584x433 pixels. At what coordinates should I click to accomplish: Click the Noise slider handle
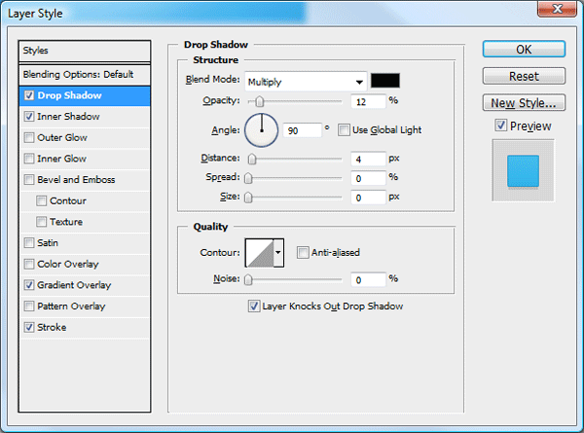[248, 279]
